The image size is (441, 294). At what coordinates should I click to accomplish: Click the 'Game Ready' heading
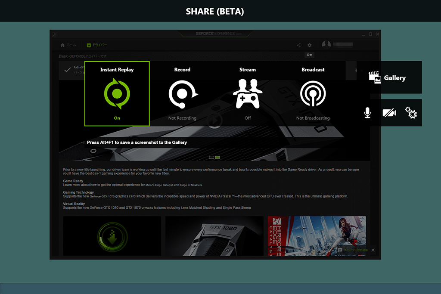(73, 181)
